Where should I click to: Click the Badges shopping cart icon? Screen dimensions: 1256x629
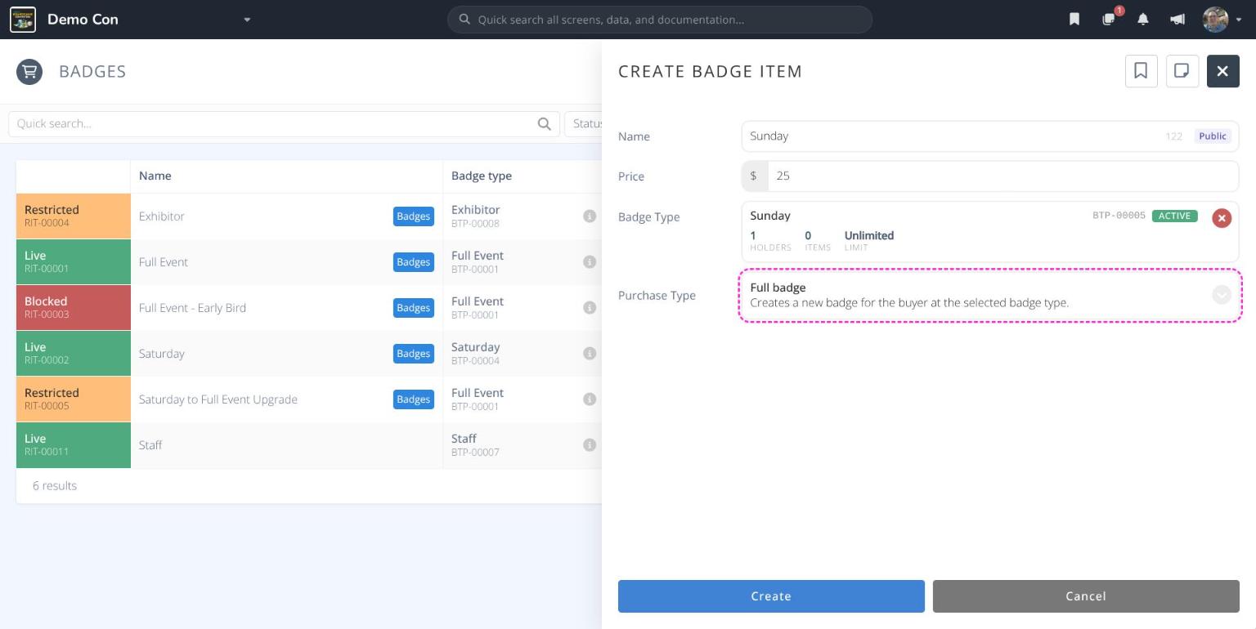click(29, 72)
